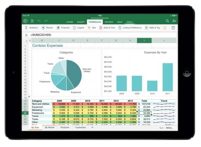Select column B header
This screenshot has height=147, width=201.
click(42, 40)
